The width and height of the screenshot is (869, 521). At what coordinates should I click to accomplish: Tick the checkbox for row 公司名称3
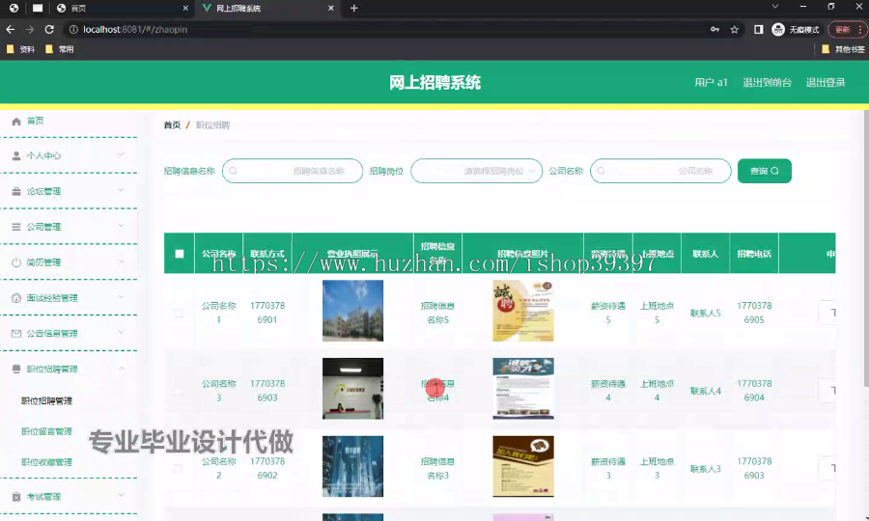[179, 391]
